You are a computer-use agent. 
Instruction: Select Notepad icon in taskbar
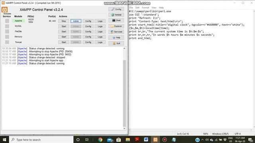coord(174,139)
